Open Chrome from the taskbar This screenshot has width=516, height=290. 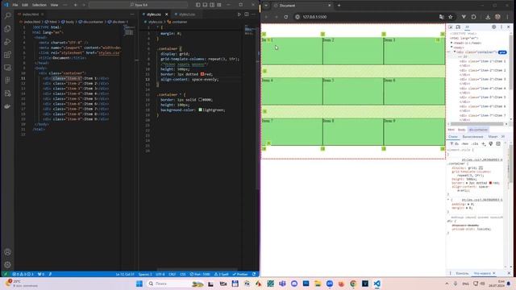click(x=353, y=284)
